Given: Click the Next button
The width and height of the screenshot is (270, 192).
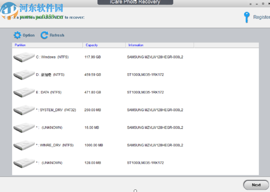Looking at the screenshot, I should (256, 185).
